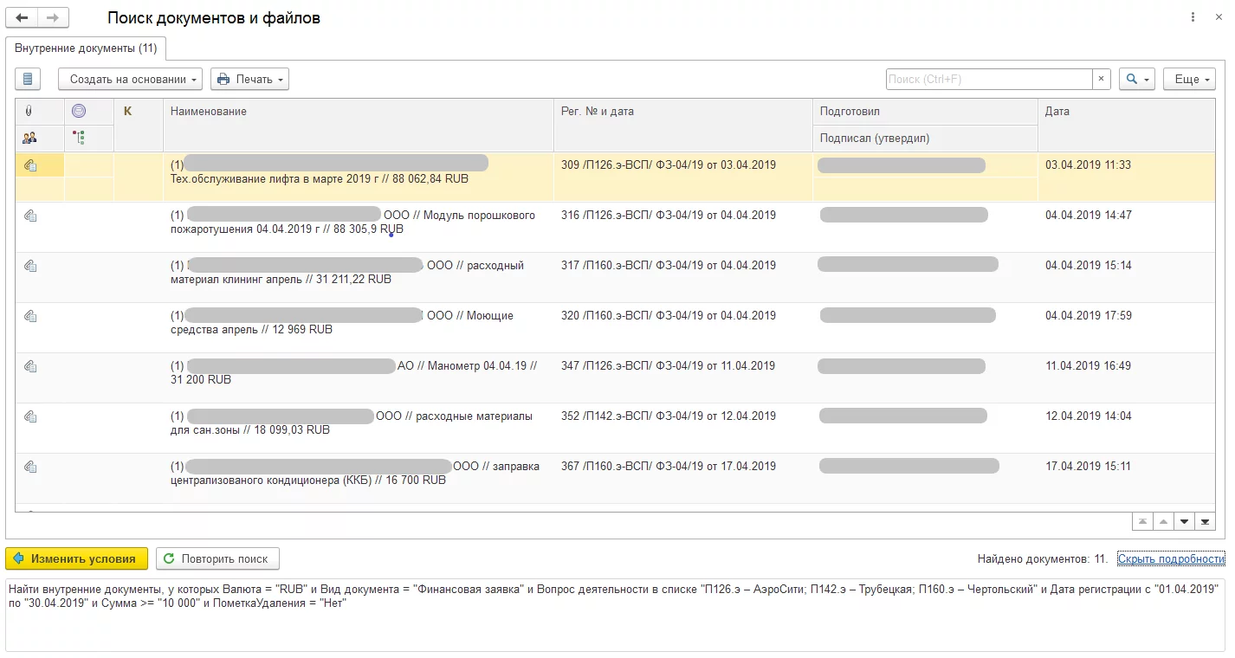
Task: Click the list view mode icon button
Action: (x=28, y=79)
